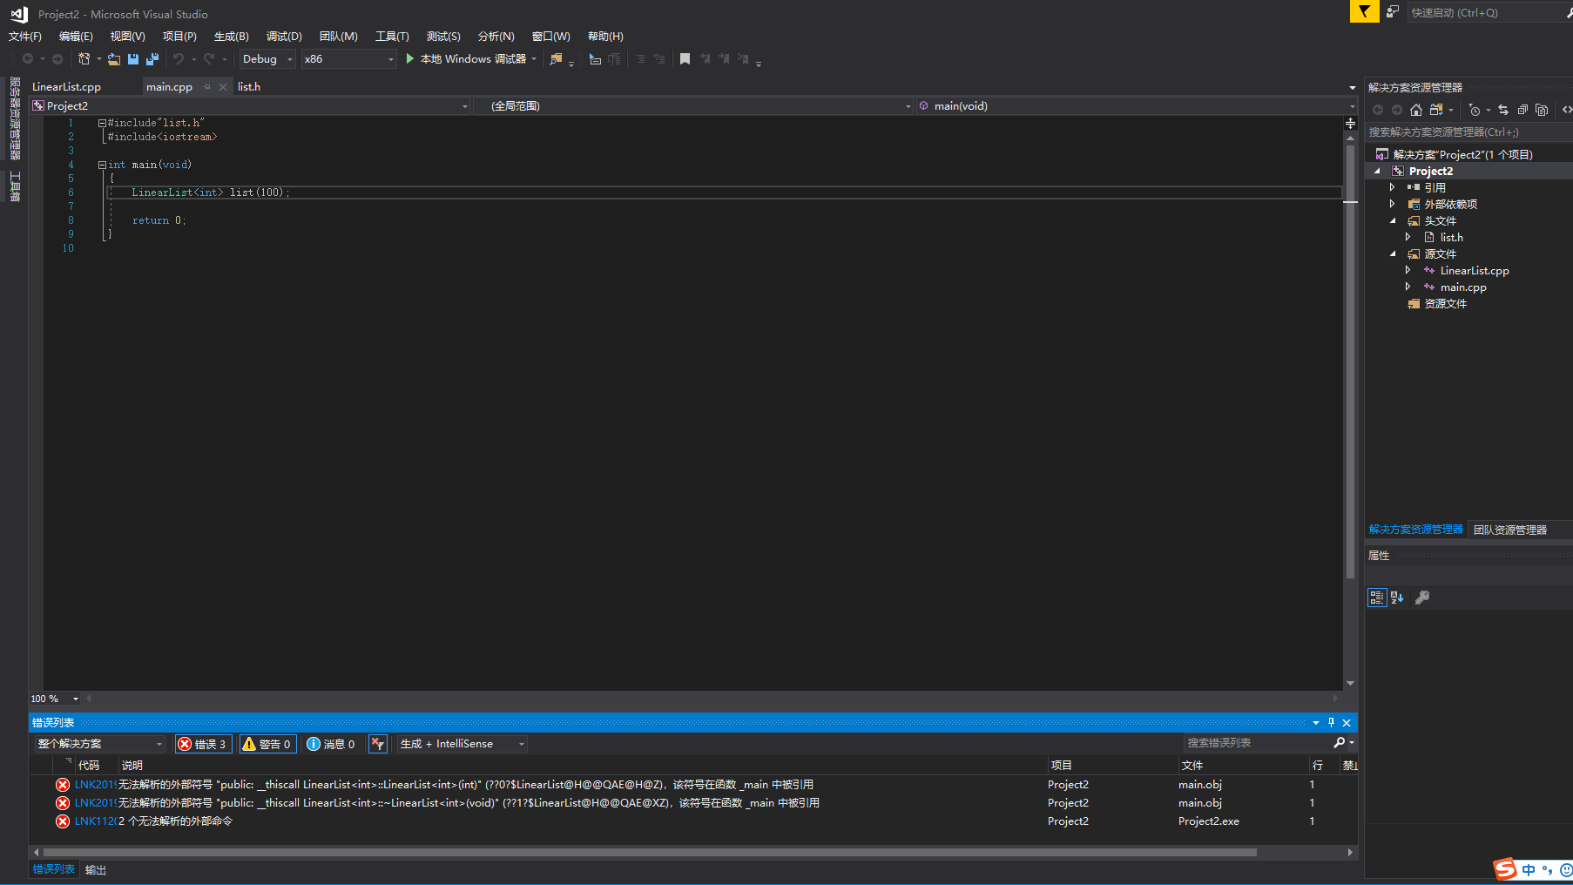This screenshot has width=1573, height=885.
Task: Click the New Project toolbar icon
Action: tap(84, 59)
